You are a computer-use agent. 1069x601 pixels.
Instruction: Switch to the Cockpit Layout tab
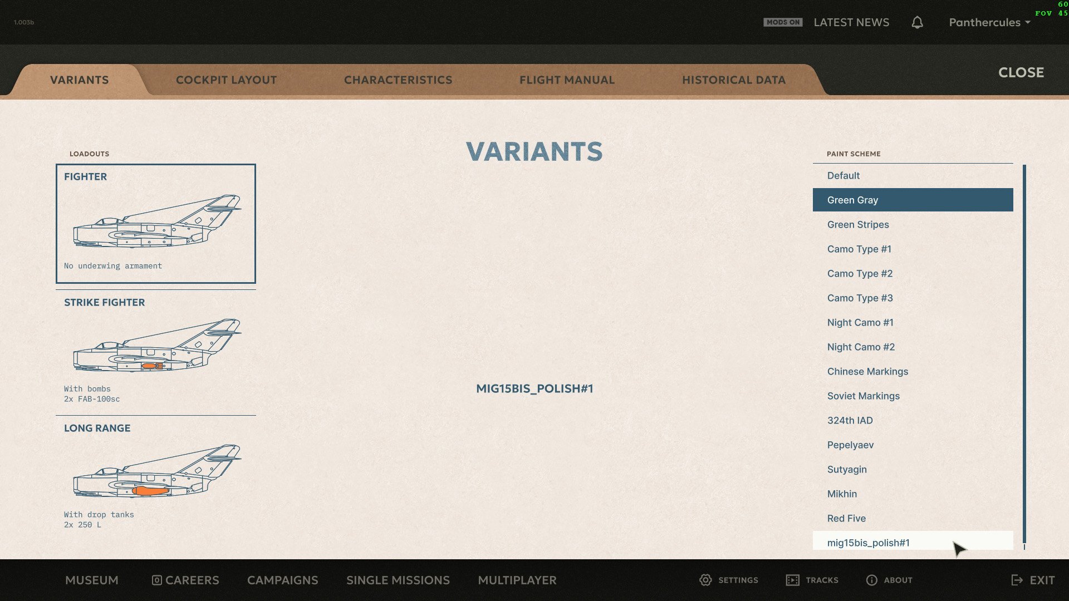(x=226, y=80)
